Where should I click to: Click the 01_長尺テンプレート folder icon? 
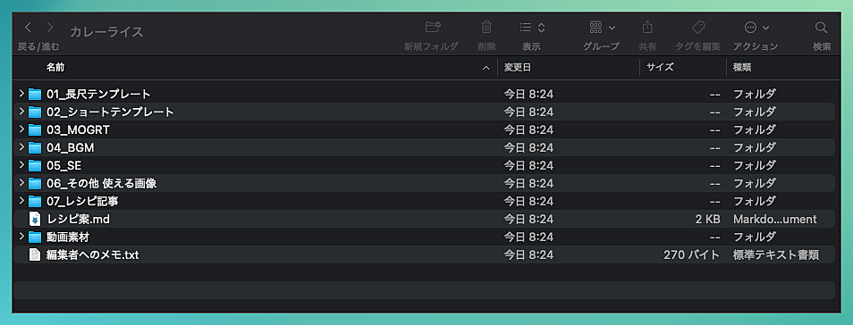coord(35,95)
